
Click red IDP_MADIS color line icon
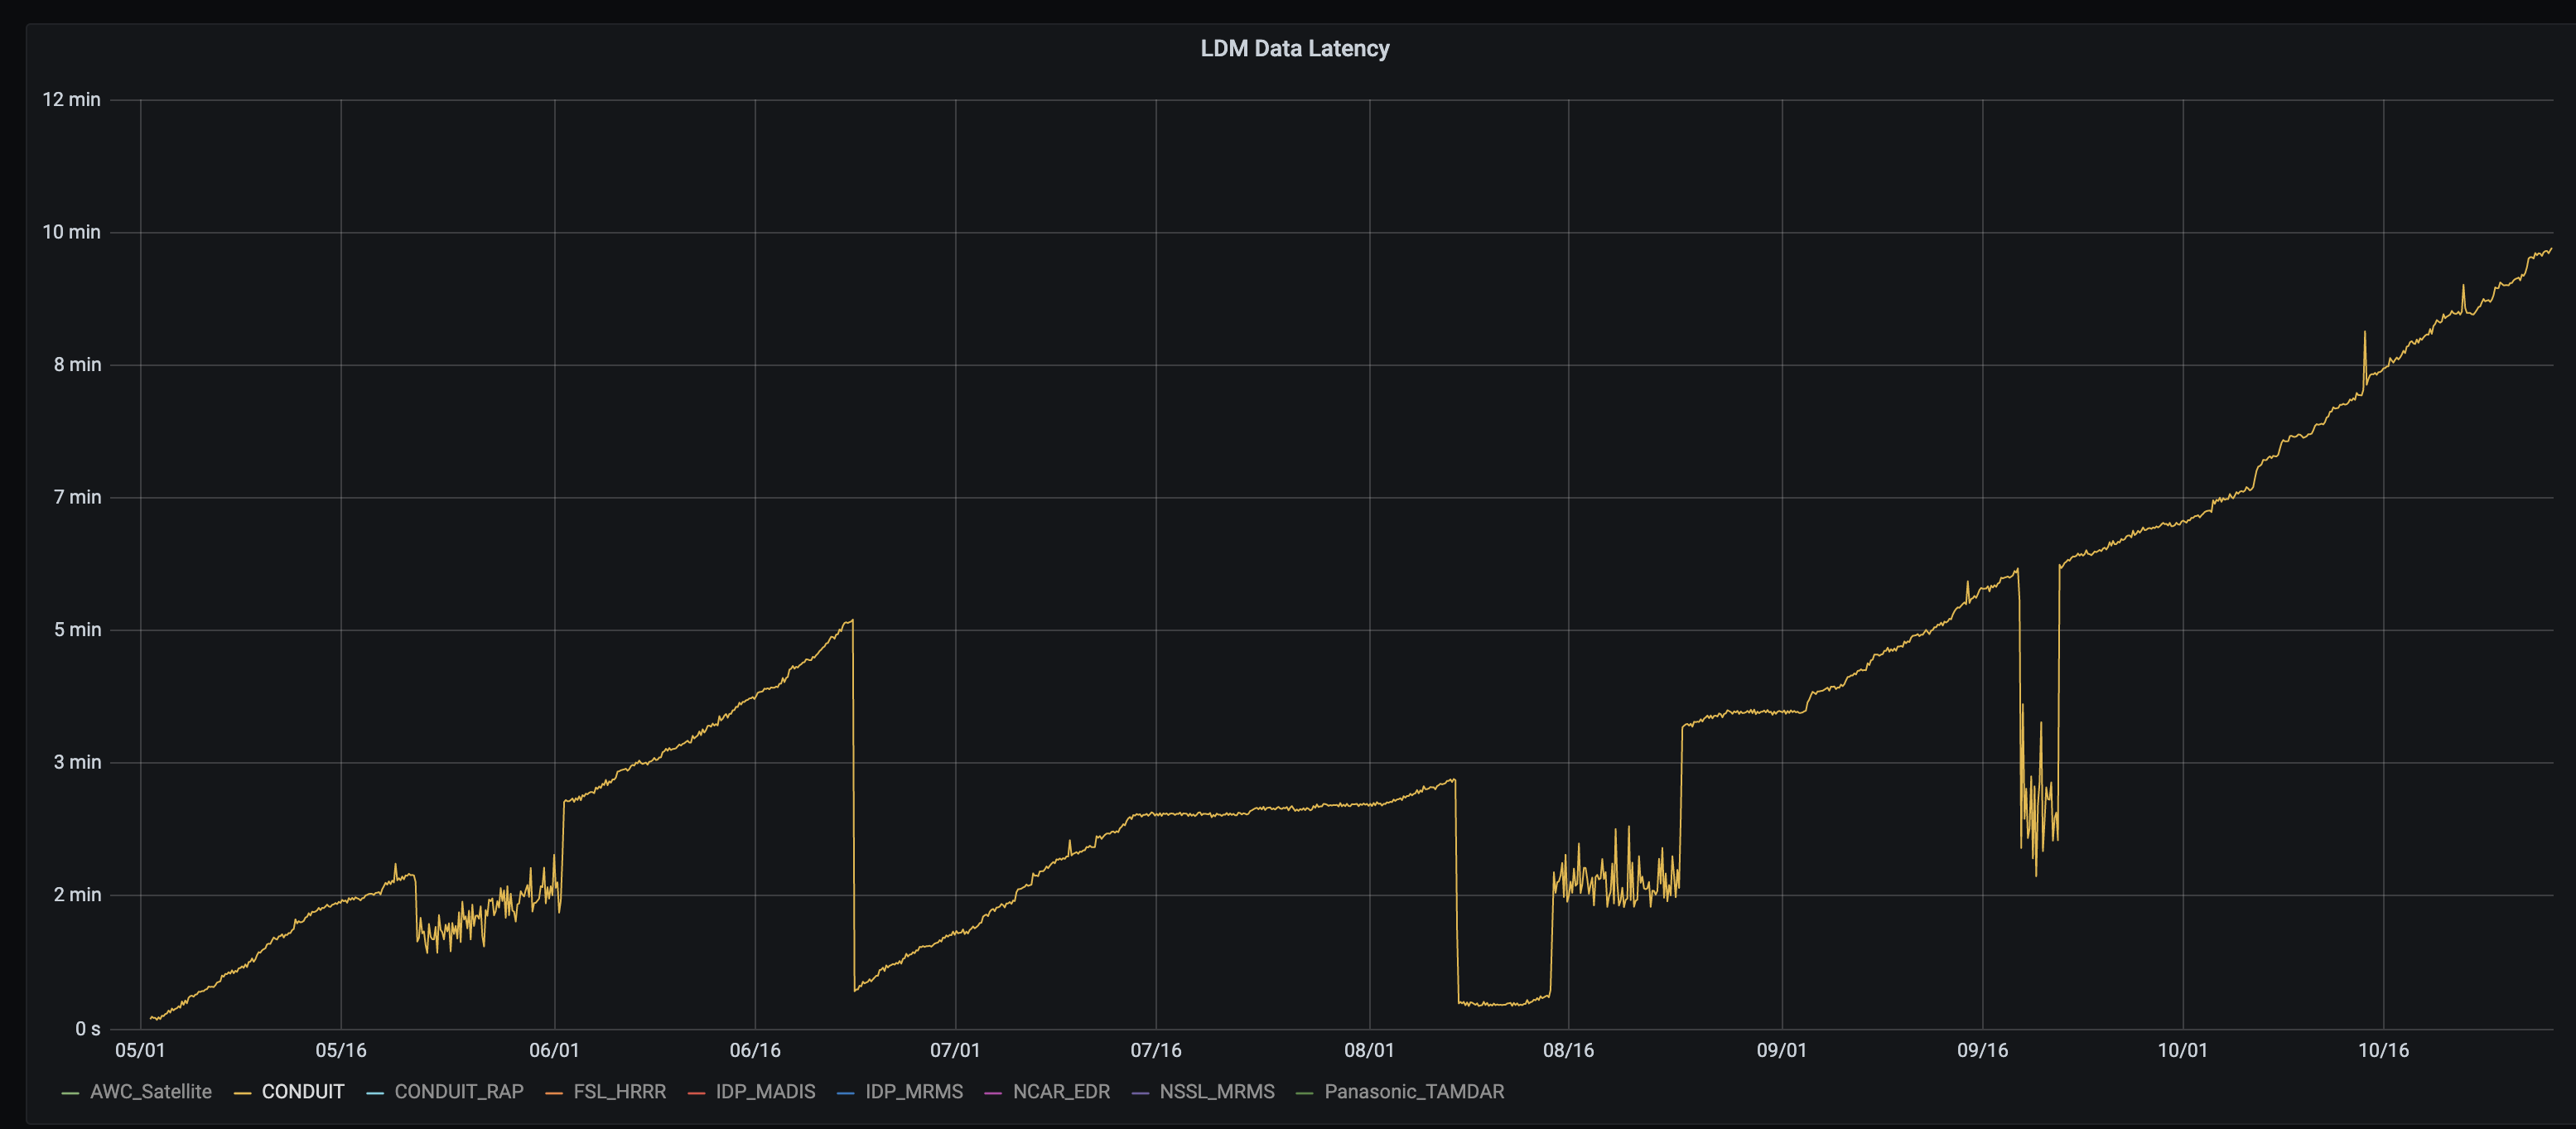coord(696,1093)
